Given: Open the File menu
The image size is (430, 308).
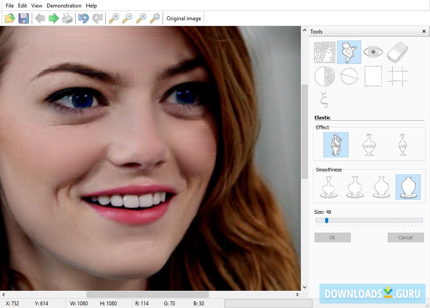Looking at the screenshot, I should click(10, 6).
